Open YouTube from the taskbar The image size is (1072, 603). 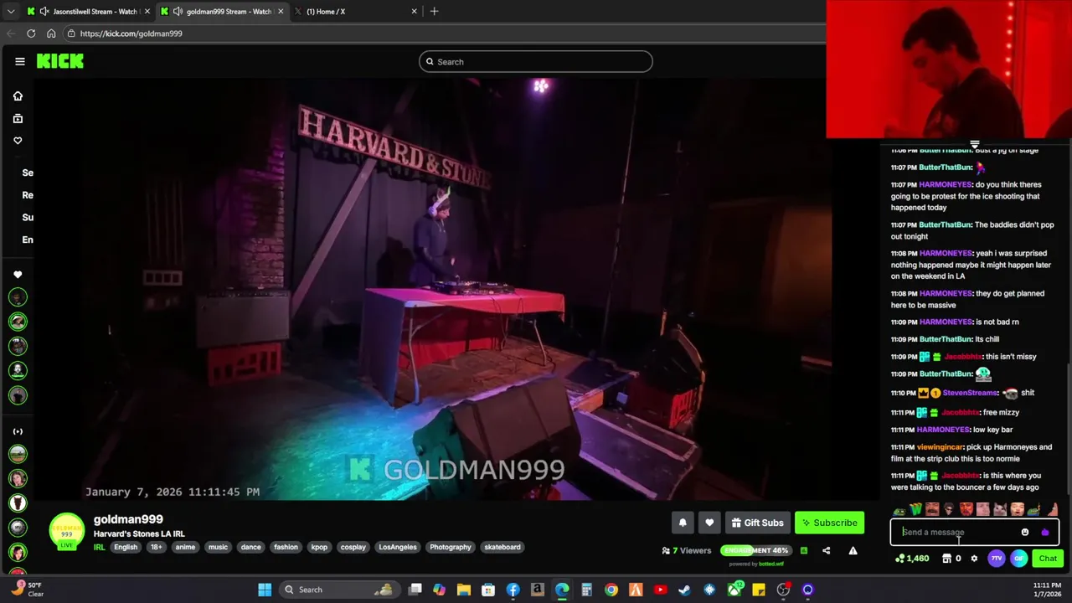(660, 590)
